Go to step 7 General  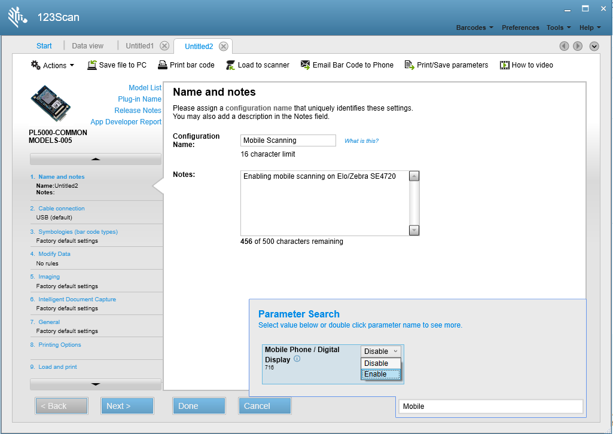pos(49,322)
